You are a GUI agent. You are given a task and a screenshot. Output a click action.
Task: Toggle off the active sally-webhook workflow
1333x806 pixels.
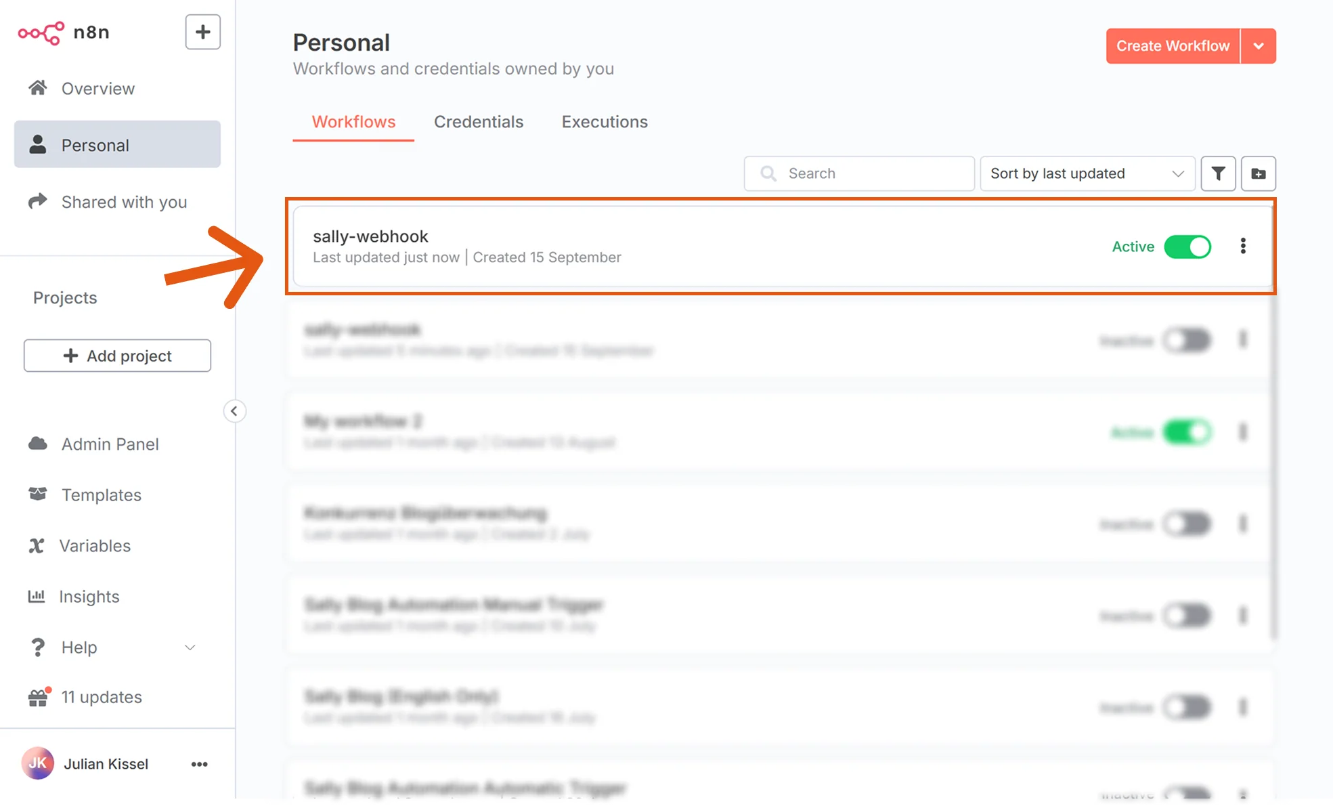click(1187, 247)
